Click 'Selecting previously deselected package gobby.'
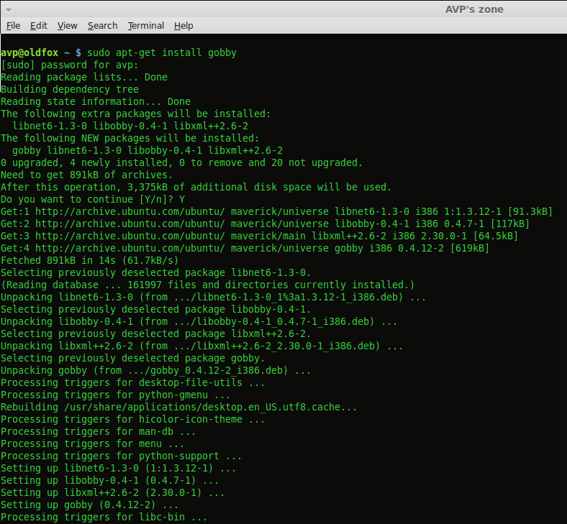567x524 pixels. (x=132, y=359)
